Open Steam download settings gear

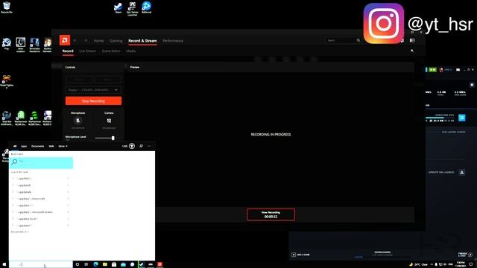472,85
